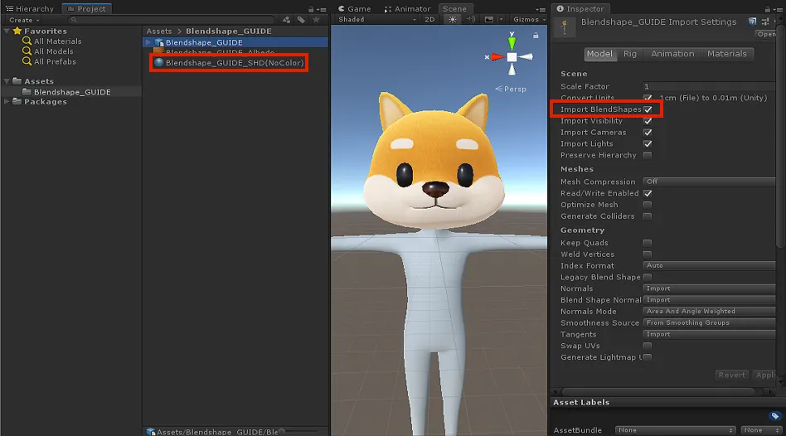Viewport: 786px width, 436px height.
Task: Click the save search star icon
Action: [316, 20]
